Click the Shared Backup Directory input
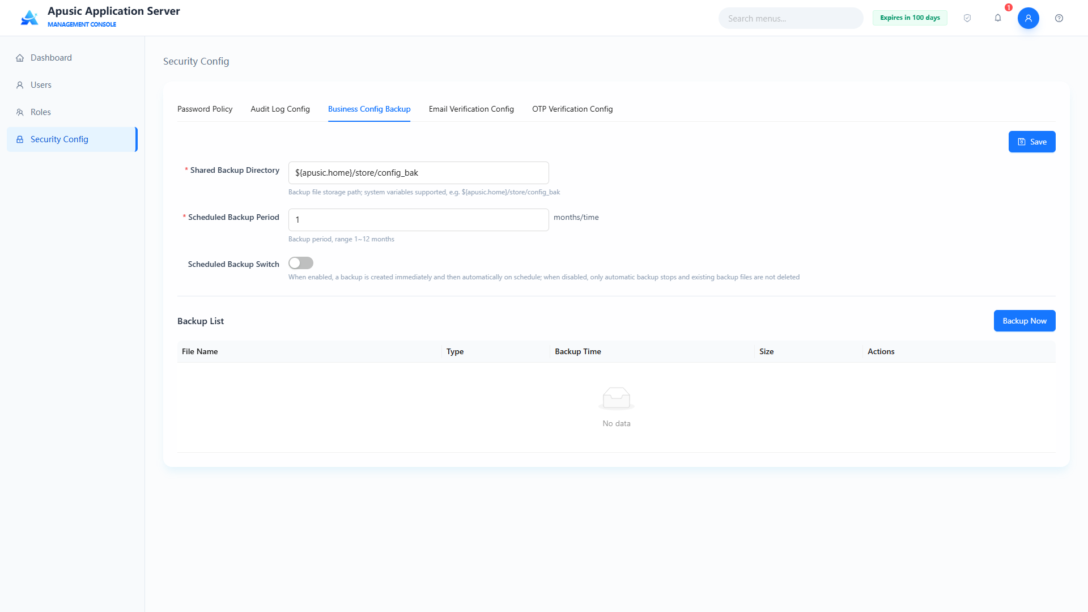The width and height of the screenshot is (1088, 612). pos(419,173)
